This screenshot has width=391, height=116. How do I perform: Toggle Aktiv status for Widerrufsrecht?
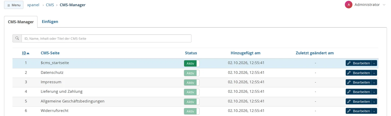pos(192,111)
